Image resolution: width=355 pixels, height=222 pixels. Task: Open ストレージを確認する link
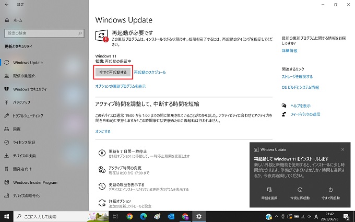(x=297, y=77)
